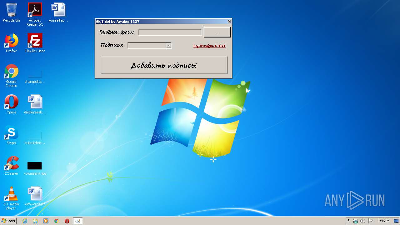Open Windows Explorer folder taskbar icon

click(x=35, y=221)
